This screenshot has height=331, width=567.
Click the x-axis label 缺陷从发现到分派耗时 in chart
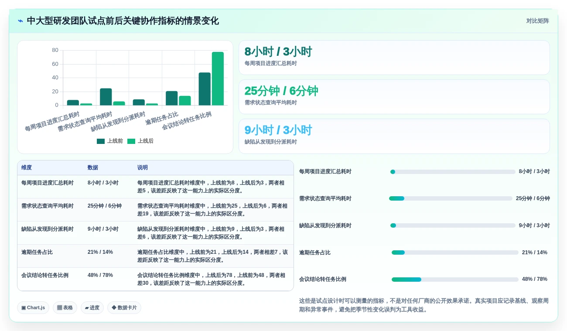(x=118, y=122)
